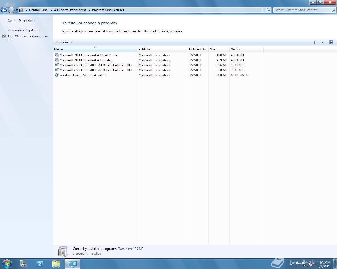Click the Total size: 125 MB text
The height and width of the screenshot is (269, 337).
[x=131, y=249]
